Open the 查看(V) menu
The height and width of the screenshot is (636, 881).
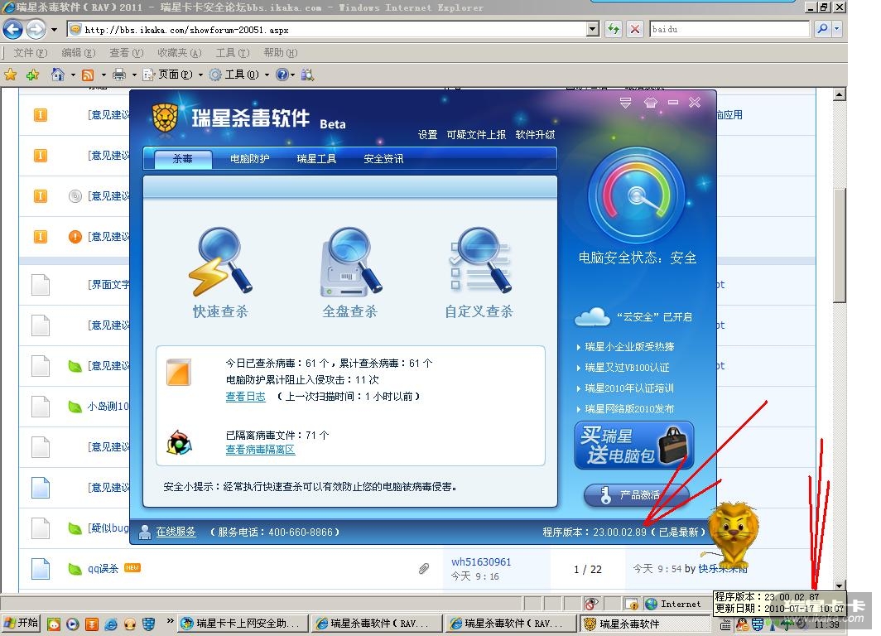pyautogui.click(x=126, y=53)
